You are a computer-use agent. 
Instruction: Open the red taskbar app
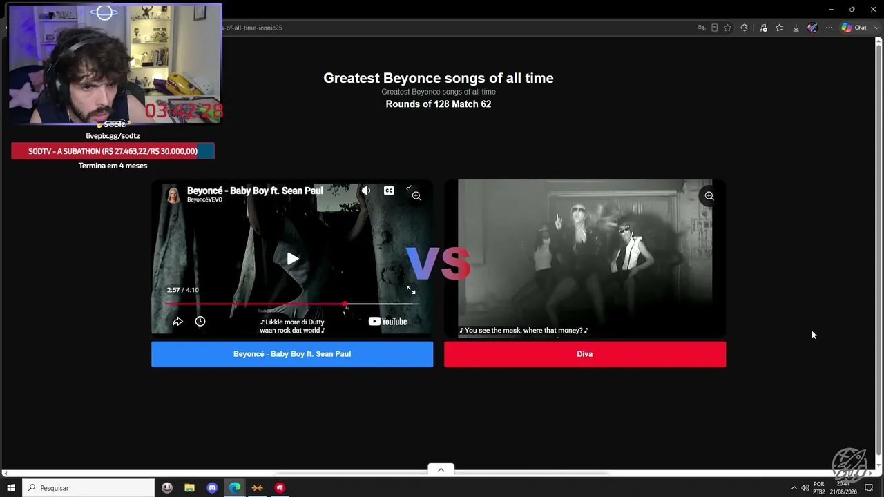pos(280,488)
